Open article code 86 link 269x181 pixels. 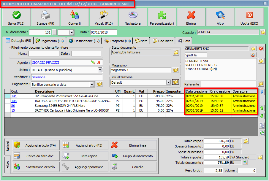(13, 106)
